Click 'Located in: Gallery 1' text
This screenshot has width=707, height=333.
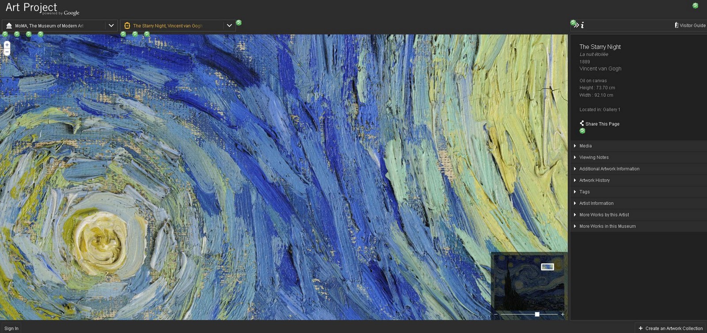coord(600,110)
